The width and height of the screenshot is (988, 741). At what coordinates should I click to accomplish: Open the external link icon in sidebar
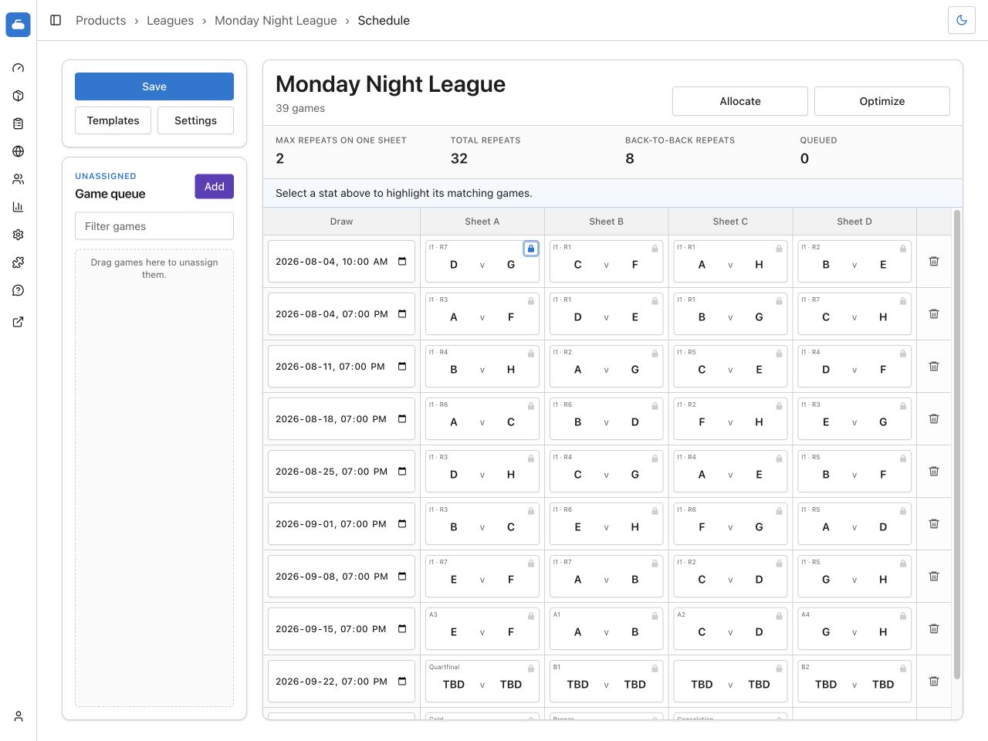coord(19,322)
